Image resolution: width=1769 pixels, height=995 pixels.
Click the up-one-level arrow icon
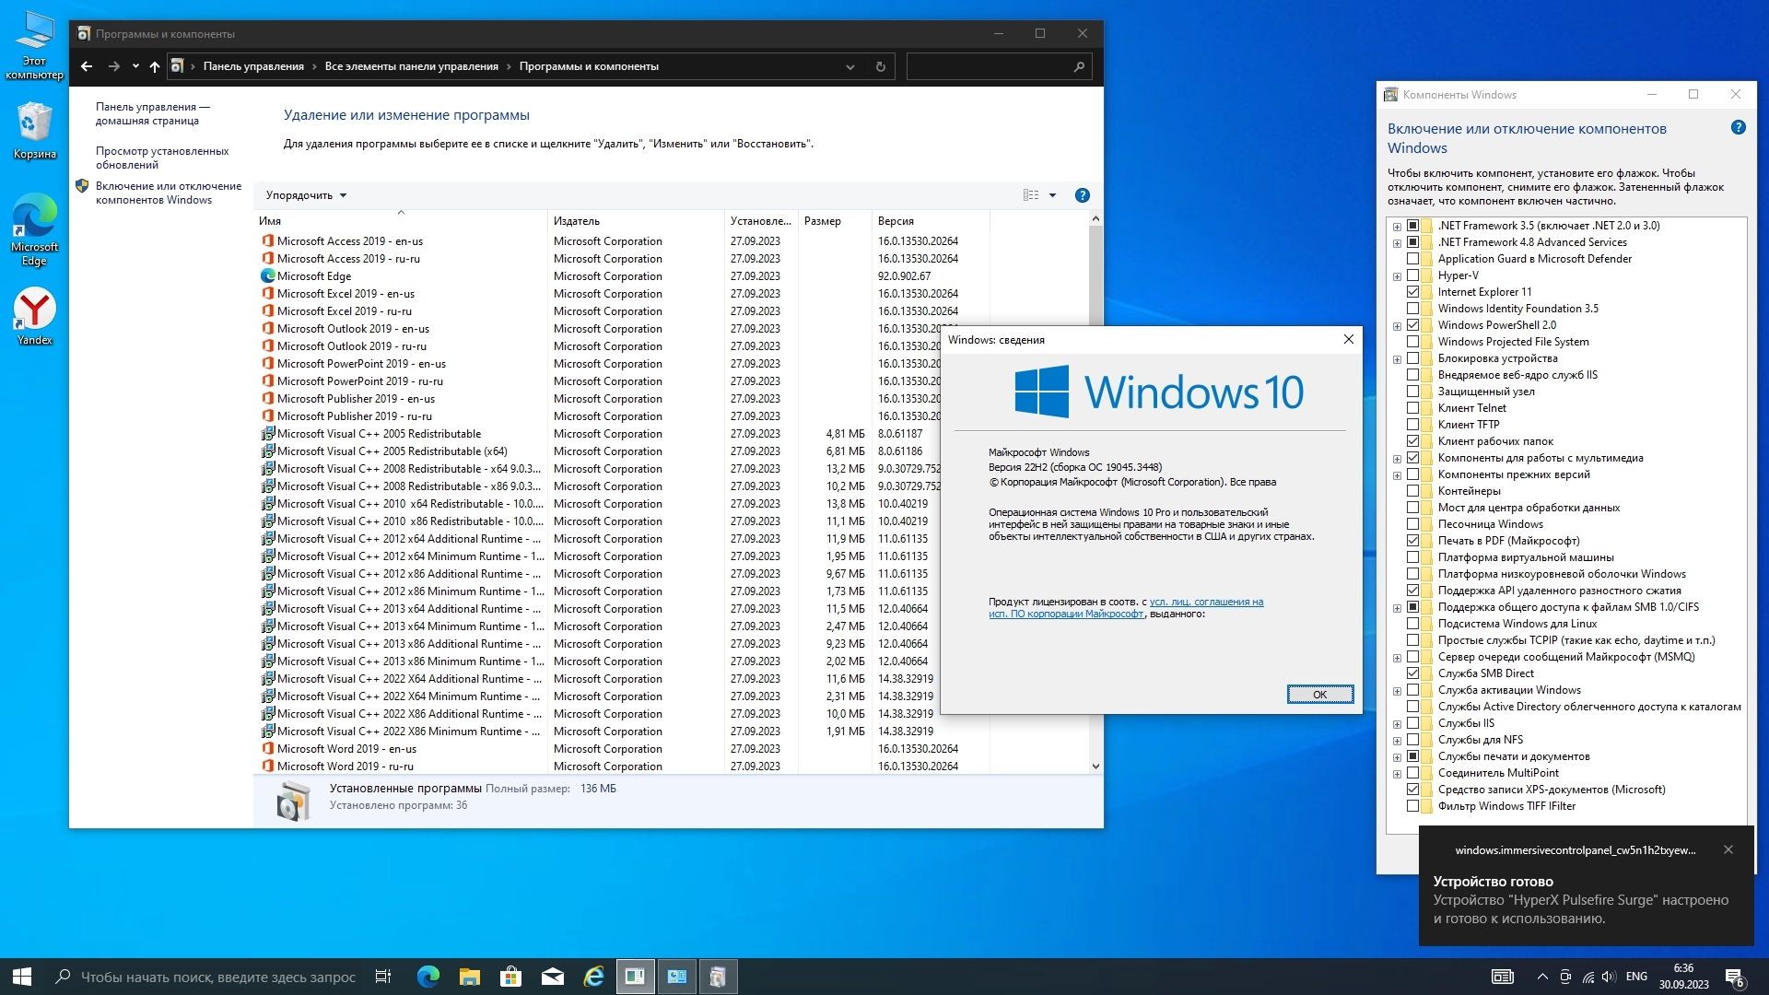click(155, 66)
